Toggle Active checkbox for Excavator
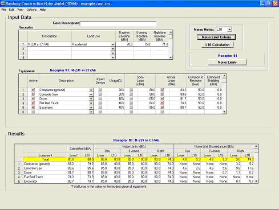This screenshot has height=210, width=279. tap(33, 108)
